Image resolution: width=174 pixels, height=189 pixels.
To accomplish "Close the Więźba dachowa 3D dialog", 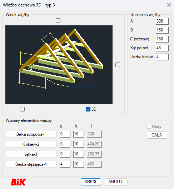I will [169, 5].
